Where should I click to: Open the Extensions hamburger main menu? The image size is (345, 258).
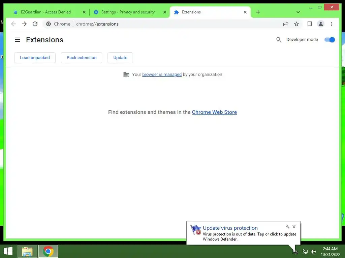pos(18,40)
